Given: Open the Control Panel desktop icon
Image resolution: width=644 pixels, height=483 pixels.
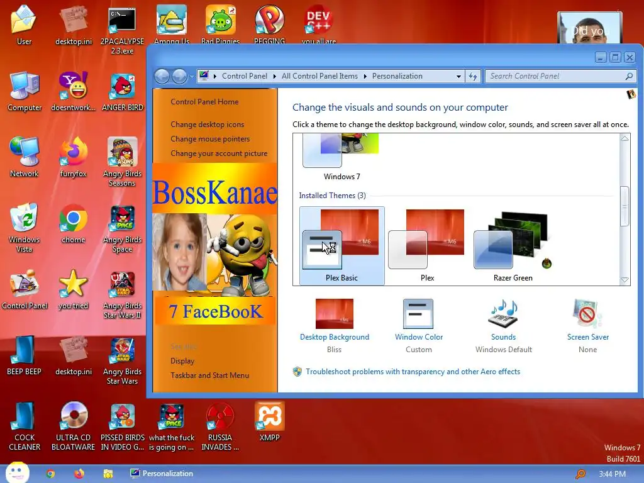Looking at the screenshot, I should click(25, 289).
